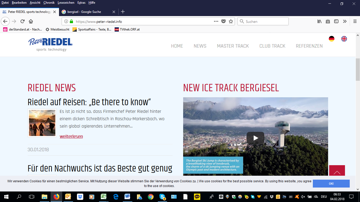Open Word from the taskbar
Image resolution: width=360 pixels, height=202 pixels.
pyautogui.click(x=127, y=196)
